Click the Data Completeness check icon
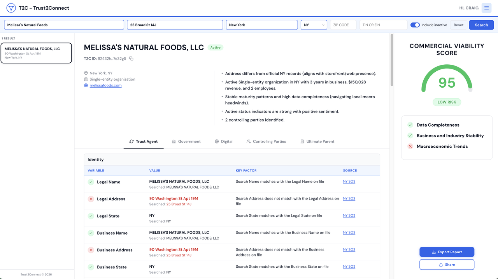498x279 pixels. coord(410,125)
